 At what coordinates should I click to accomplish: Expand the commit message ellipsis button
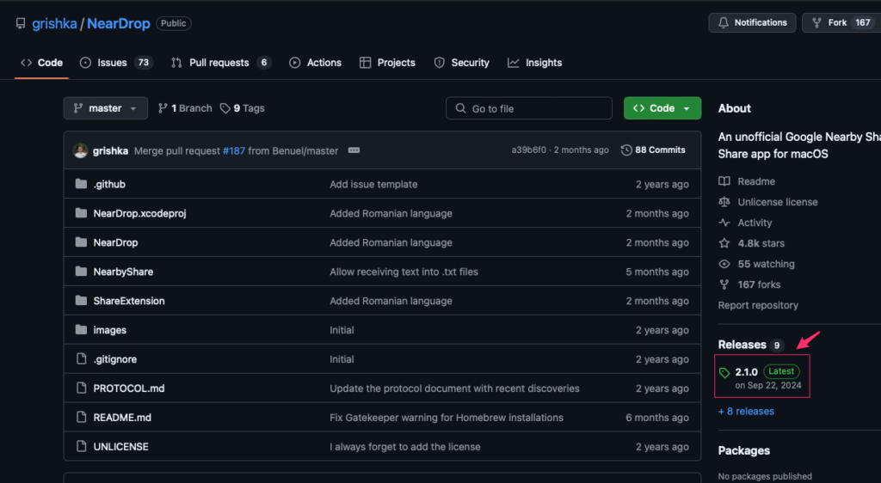click(354, 150)
